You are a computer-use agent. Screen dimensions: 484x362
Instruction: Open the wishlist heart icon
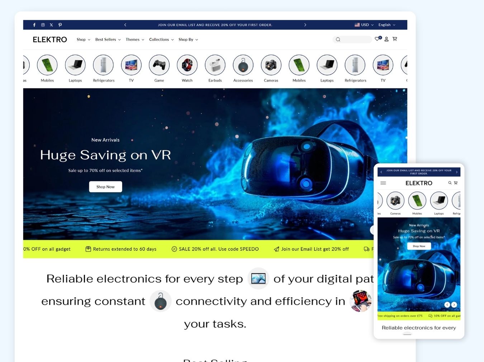[x=377, y=39]
